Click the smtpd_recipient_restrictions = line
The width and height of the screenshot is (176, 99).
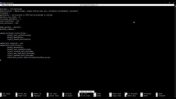point(14,33)
